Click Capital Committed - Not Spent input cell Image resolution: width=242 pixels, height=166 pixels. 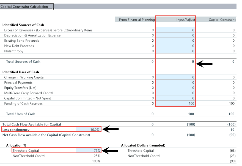(x=175, y=98)
